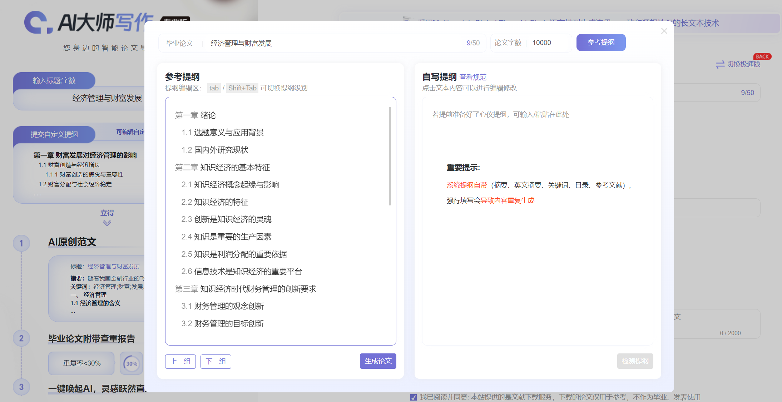Click the 切换极速版 switch arrows icon
Screen dimensions: 782x402
720,64
